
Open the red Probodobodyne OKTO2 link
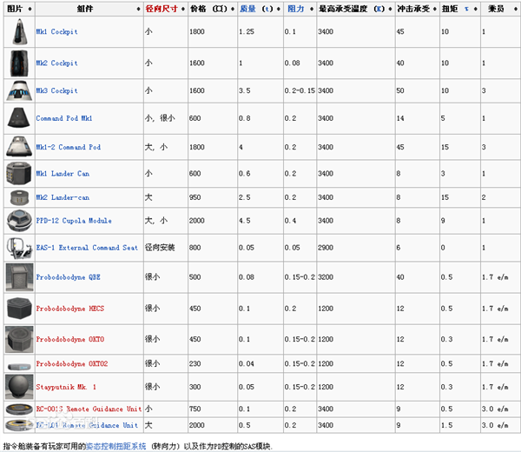point(72,364)
